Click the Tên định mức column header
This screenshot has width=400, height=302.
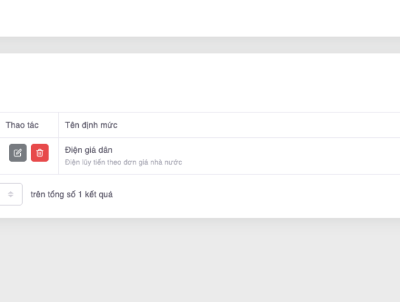[x=91, y=125]
